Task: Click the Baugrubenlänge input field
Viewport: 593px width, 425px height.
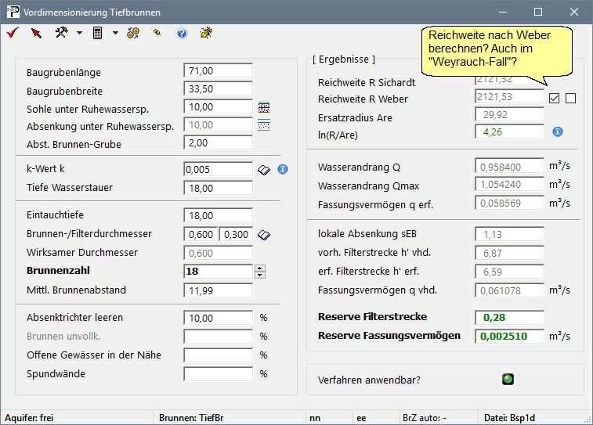Action: 218,70
